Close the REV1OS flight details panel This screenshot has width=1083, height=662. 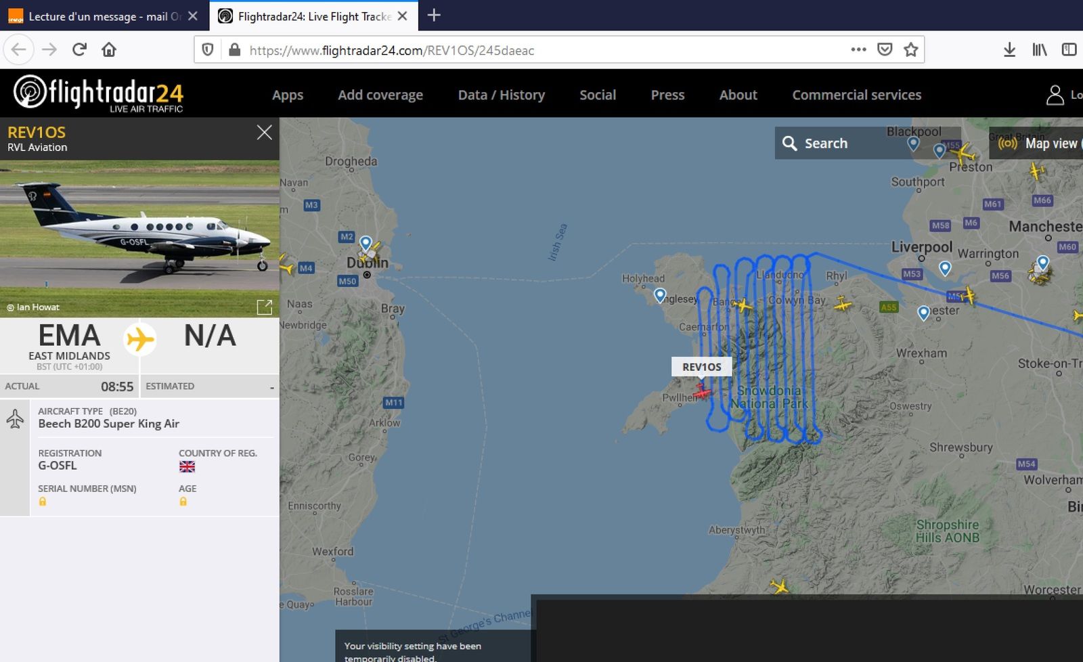264,132
